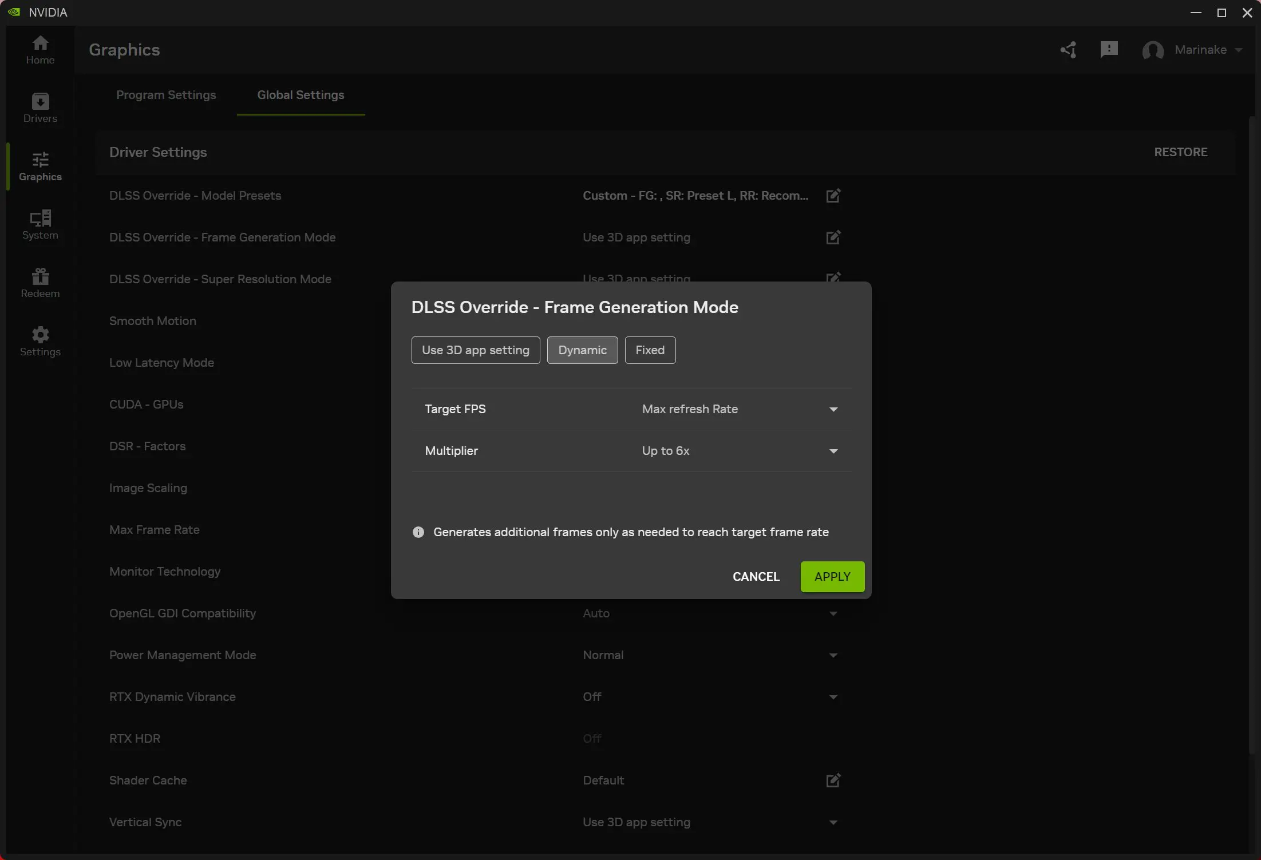Open the feedback notification icon
The height and width of the screenshot is (860, 1261).
[x=1109, y=50]
